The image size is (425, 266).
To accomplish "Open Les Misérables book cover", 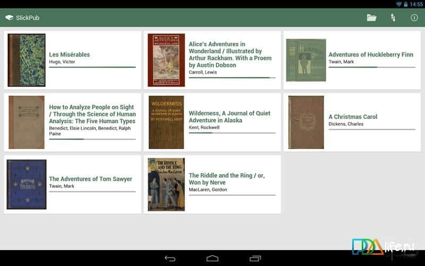I will (x=27, y=60).
